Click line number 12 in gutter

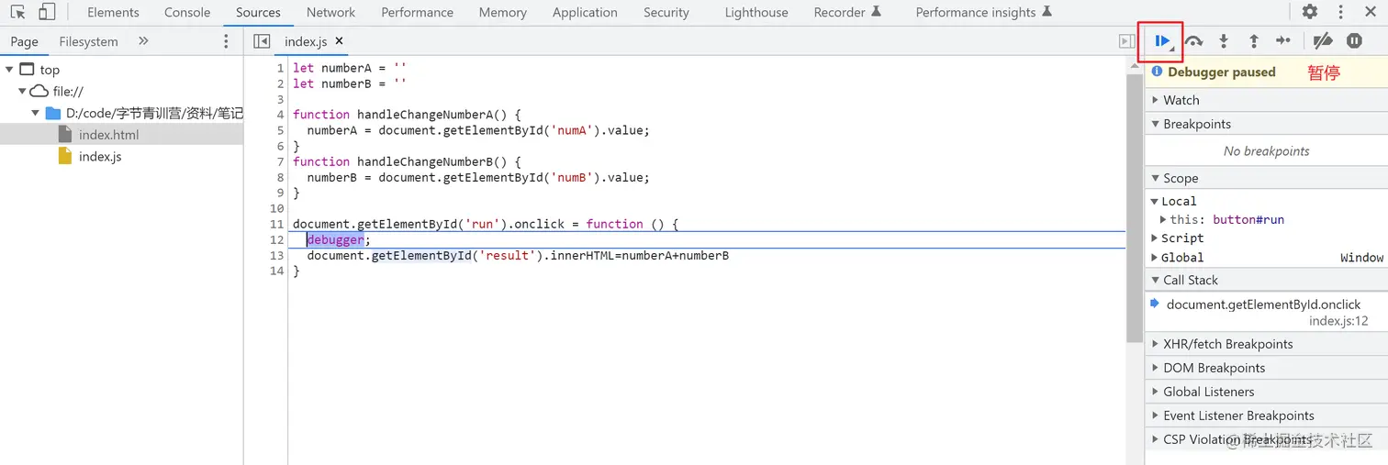[277, 239]
